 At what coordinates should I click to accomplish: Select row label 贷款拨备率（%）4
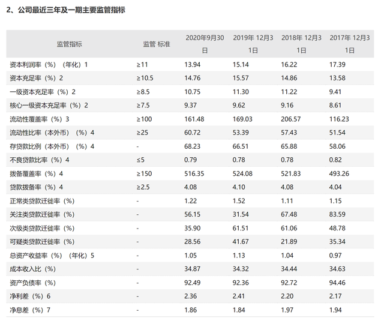pos(36,187)
